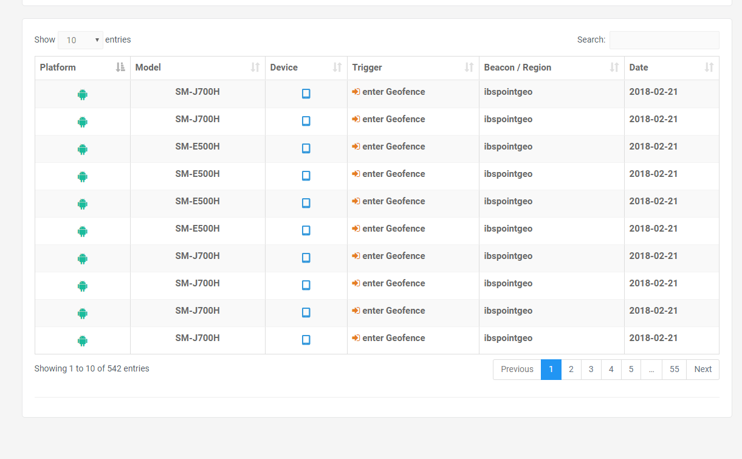
Task: Click enter-arrow trigger icon in first row
Action: (356, 92)
